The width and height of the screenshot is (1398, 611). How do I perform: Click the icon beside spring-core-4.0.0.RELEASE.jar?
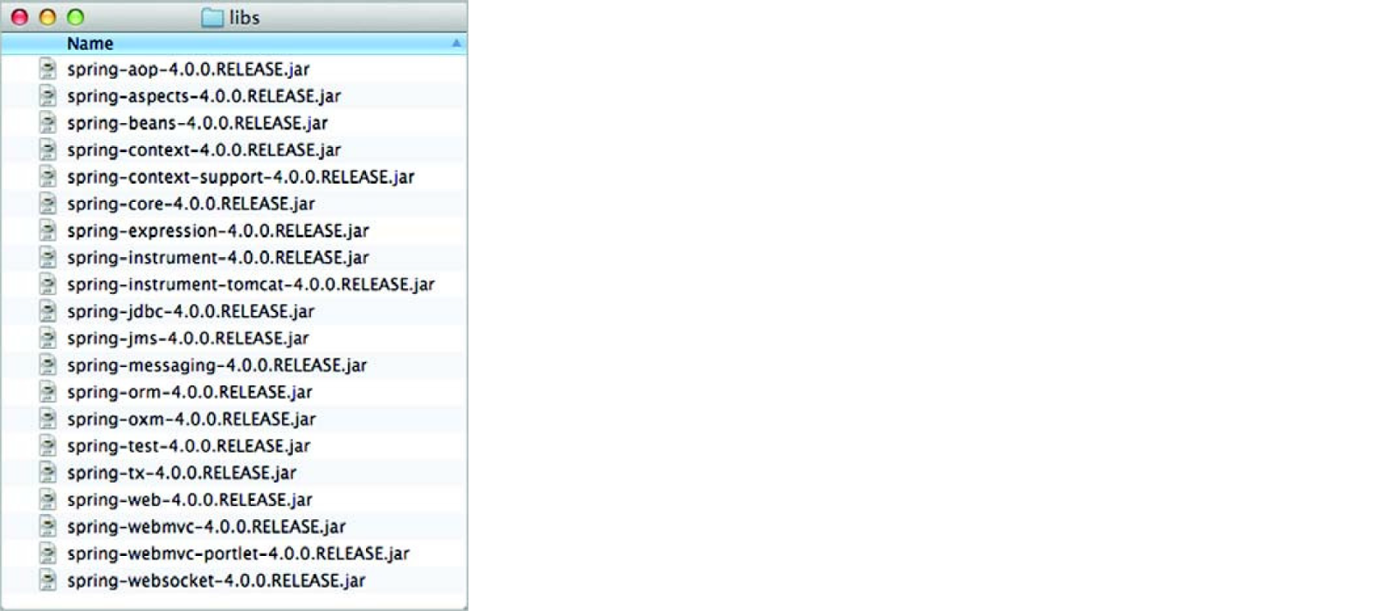(48, 204)
